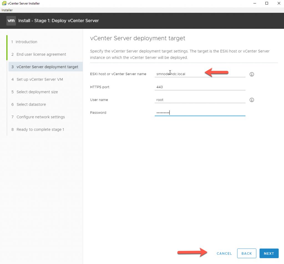284x264 pixels.
Task: Click the VMware vm logo in header
Action: [11, 21]
